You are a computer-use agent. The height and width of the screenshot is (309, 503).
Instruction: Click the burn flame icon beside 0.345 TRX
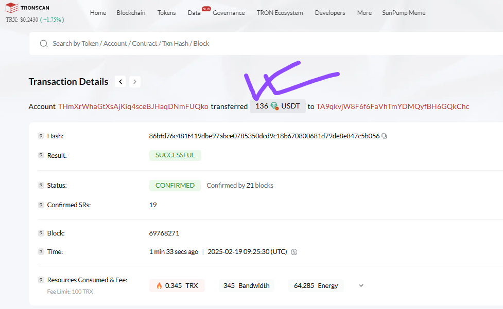coord(159,286)
